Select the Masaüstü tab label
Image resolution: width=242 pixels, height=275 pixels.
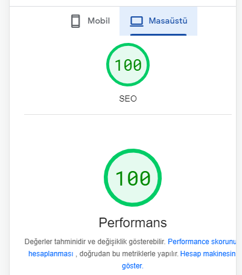pyautogui.click(x=168, y=21)
